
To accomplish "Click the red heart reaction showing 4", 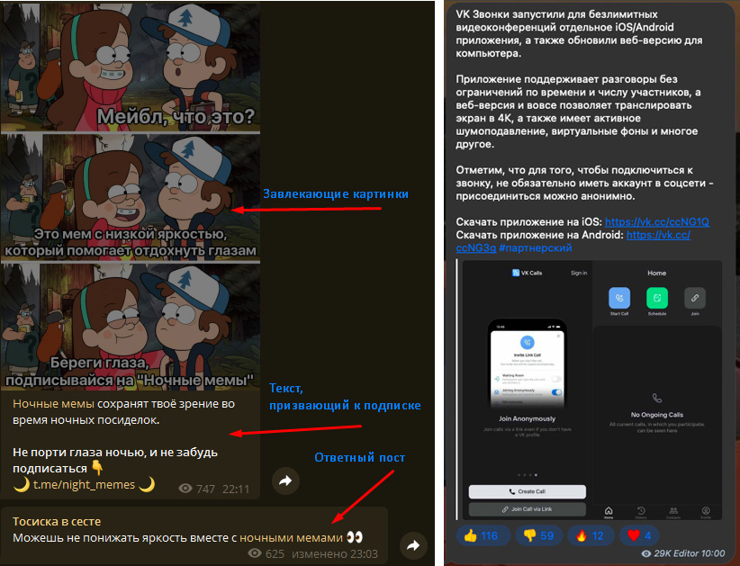I will pyautogui.click(x=639, y=535).
